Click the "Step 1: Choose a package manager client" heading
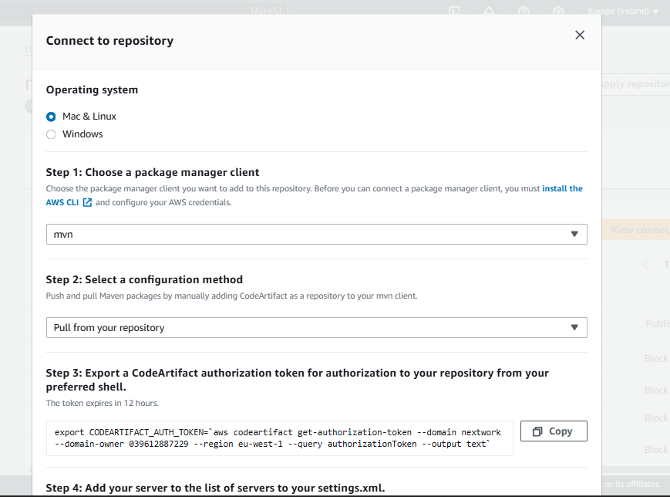Image resolution: width=670 pixels, height=497 pixels. tap(153, 172)
